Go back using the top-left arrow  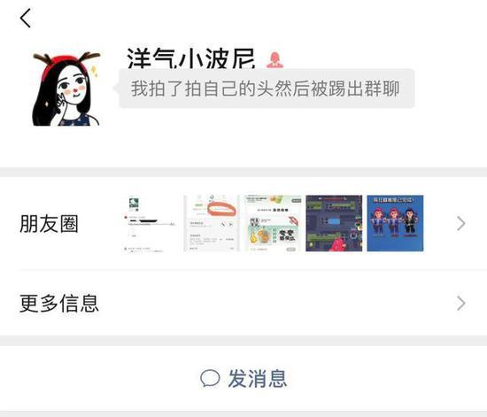tap(26, 18)
